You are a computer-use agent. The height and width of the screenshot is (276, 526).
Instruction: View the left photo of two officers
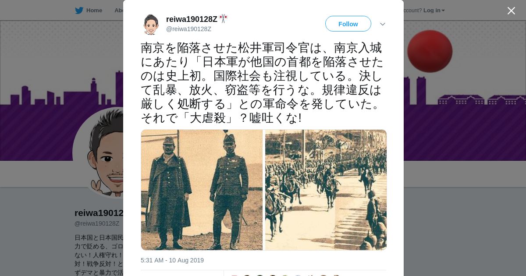202,190
